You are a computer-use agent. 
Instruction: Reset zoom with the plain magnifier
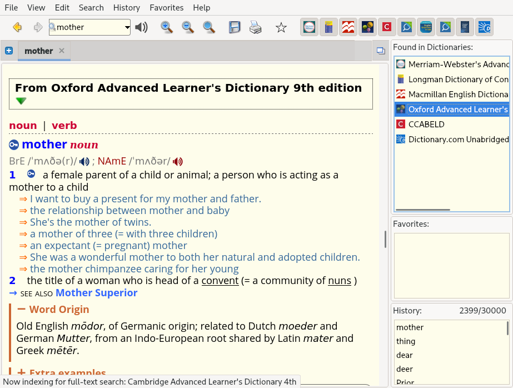(x=209, y=27)
